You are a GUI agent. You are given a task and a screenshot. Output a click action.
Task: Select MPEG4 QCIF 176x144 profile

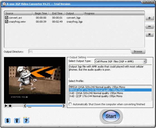(x=110, y=90)
